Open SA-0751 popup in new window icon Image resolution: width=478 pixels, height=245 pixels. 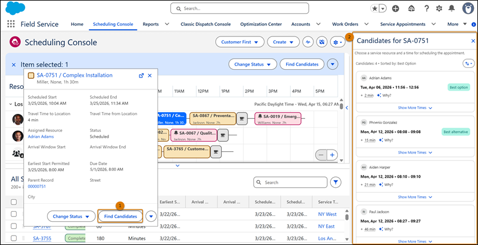(141, 76)
